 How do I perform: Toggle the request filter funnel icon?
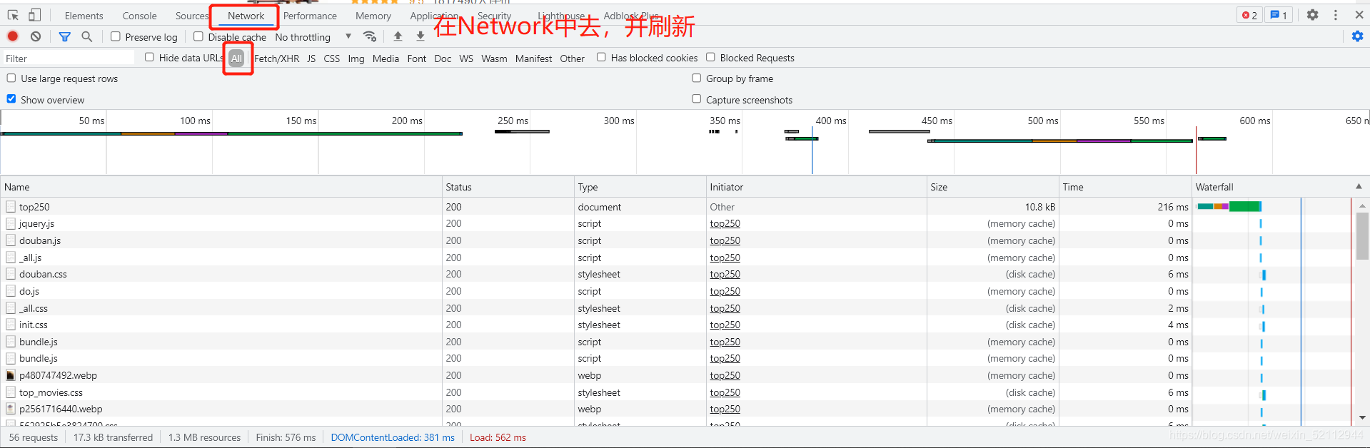coord(64,36)
